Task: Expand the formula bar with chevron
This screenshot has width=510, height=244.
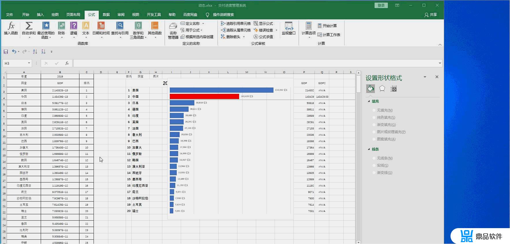Action: (x=440, y=63)
